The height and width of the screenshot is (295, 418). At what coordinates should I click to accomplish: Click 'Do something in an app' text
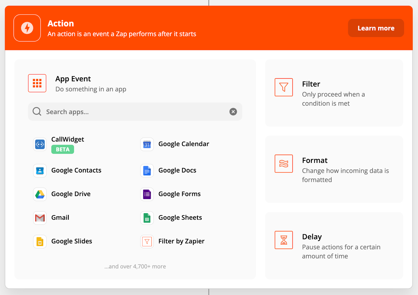pos(91,89)
